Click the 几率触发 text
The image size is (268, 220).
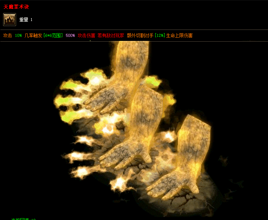(33, 35)
